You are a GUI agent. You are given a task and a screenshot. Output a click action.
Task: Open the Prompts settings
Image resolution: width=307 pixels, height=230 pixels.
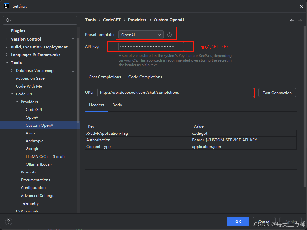(28, 172)
